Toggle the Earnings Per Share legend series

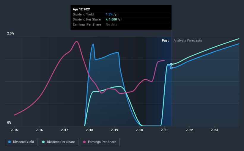coord(100,142)
